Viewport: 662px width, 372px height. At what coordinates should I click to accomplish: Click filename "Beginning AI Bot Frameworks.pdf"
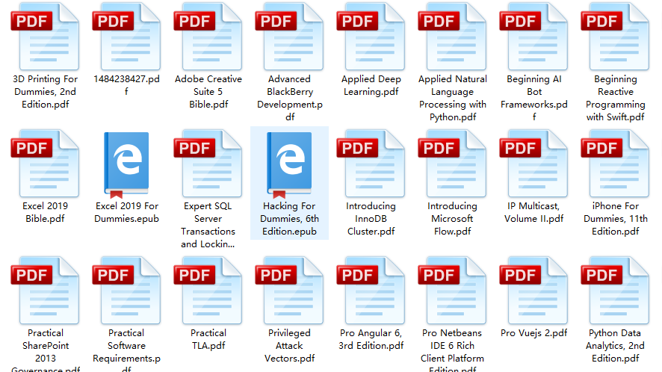tap(534, 98)
